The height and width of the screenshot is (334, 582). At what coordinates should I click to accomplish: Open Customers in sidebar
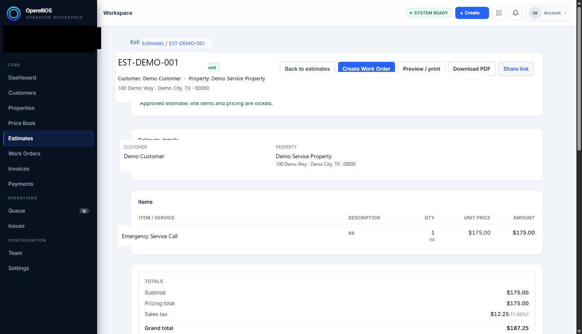pyautogui.click(x=48, y=93)
